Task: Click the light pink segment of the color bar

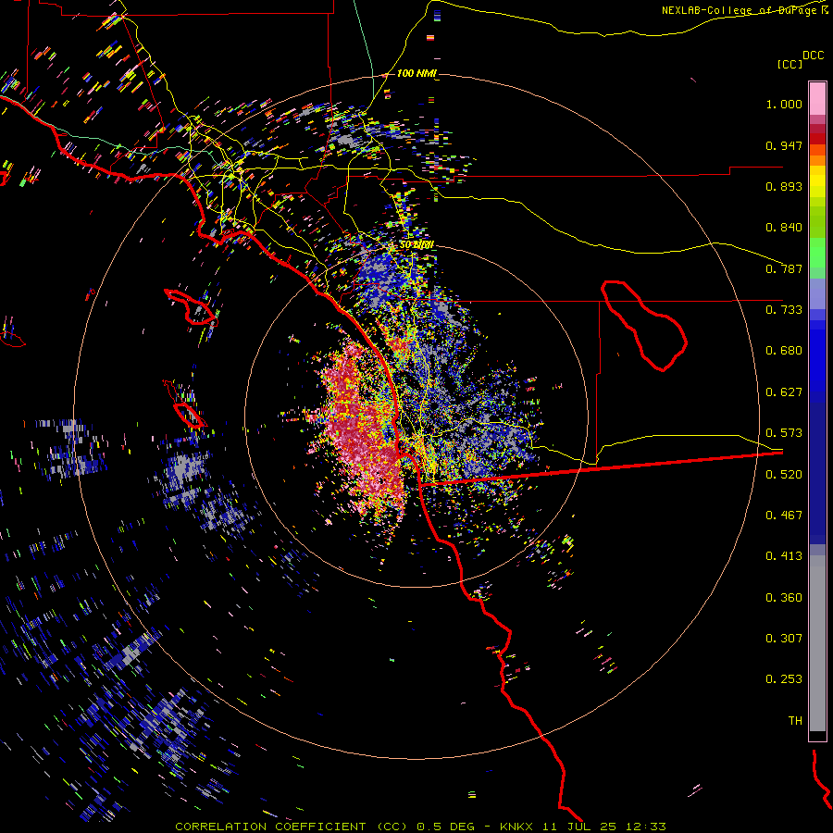Action: coord(817,99)
